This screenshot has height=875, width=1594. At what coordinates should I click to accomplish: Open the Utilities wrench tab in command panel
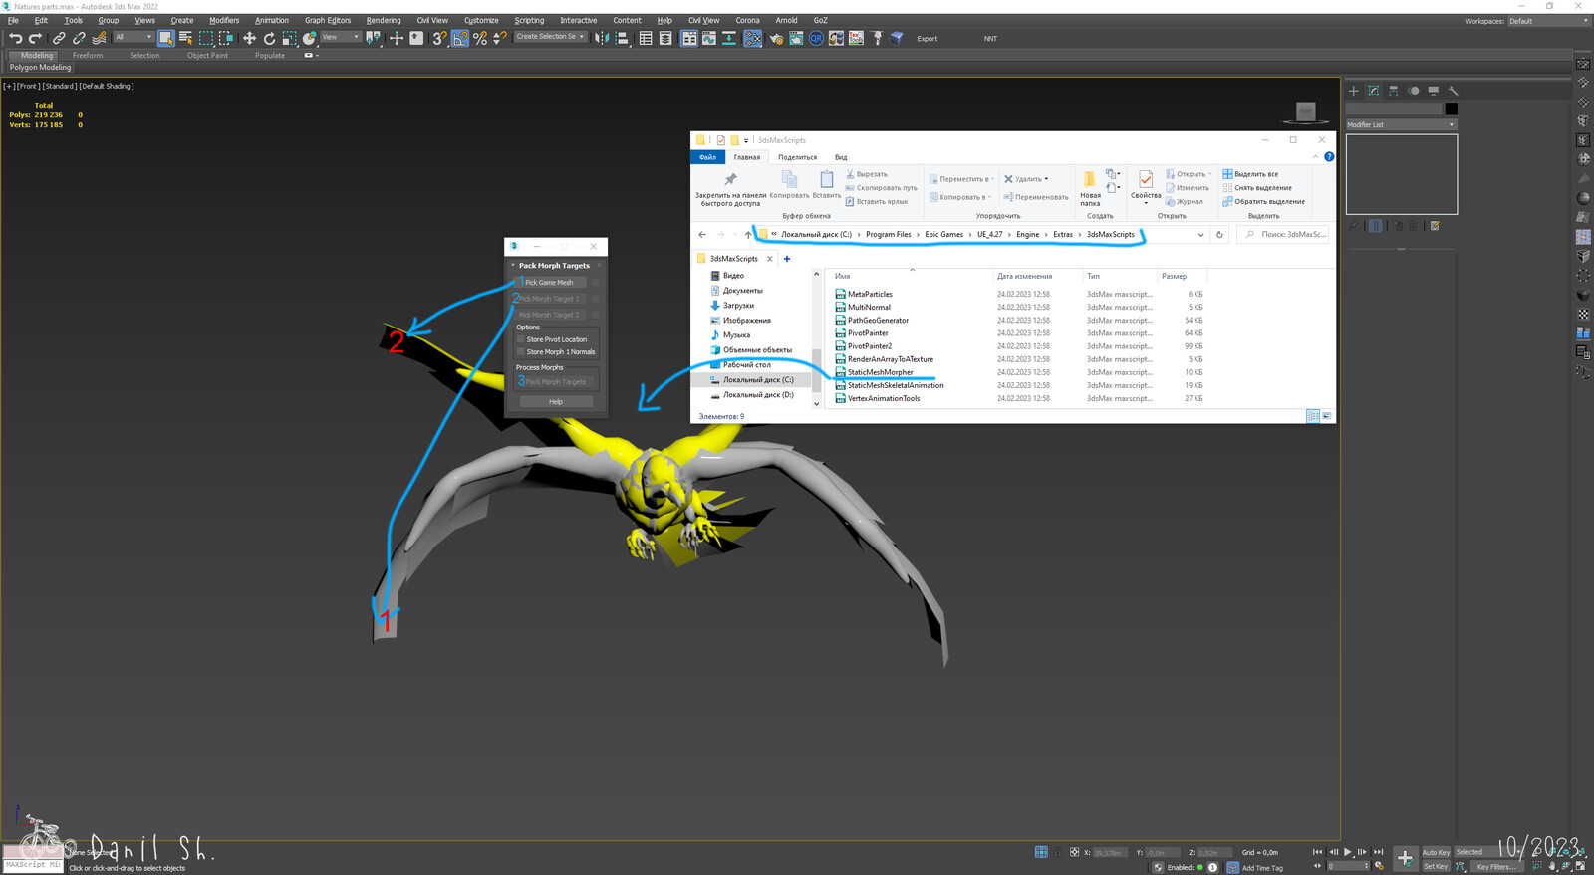tap(1454, 91)
